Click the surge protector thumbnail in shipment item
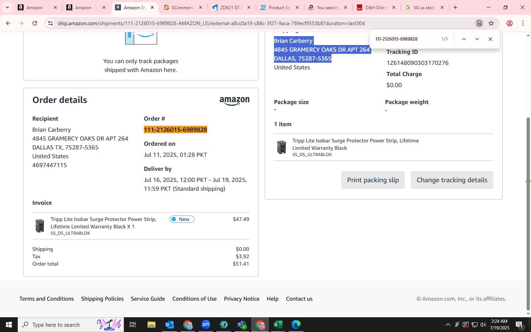The width and height of the screenshot is (531, 332). [282, 147]
